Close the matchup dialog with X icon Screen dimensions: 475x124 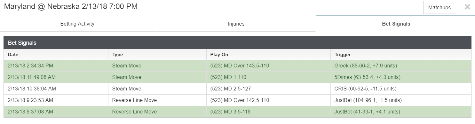coord(467,7)
